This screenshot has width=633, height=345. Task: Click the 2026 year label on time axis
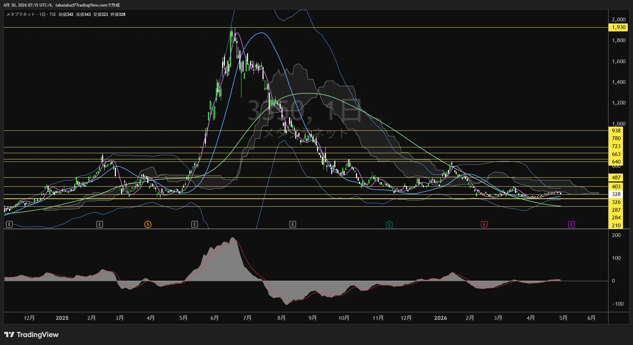click(441, 318)
